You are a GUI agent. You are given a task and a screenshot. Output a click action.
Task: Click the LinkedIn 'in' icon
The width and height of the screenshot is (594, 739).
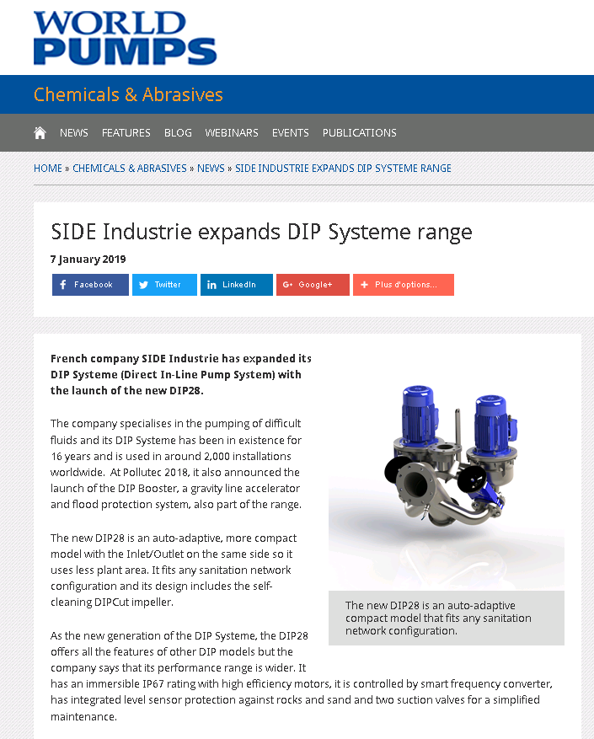[x=211, y=285]
